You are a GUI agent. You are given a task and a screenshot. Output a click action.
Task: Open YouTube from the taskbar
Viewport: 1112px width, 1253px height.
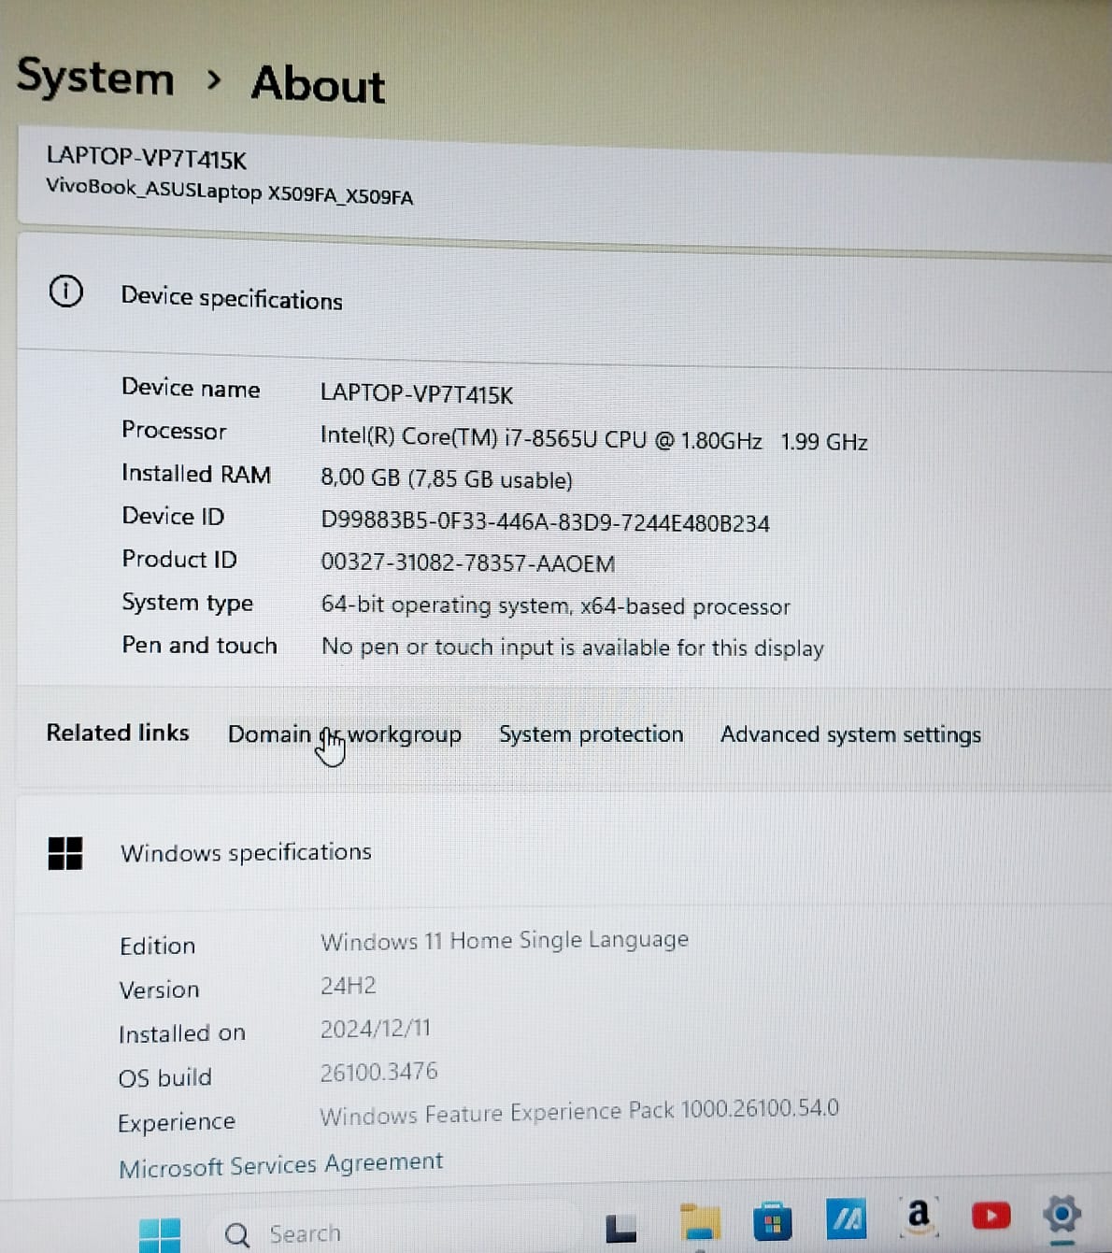point(991,1216)
